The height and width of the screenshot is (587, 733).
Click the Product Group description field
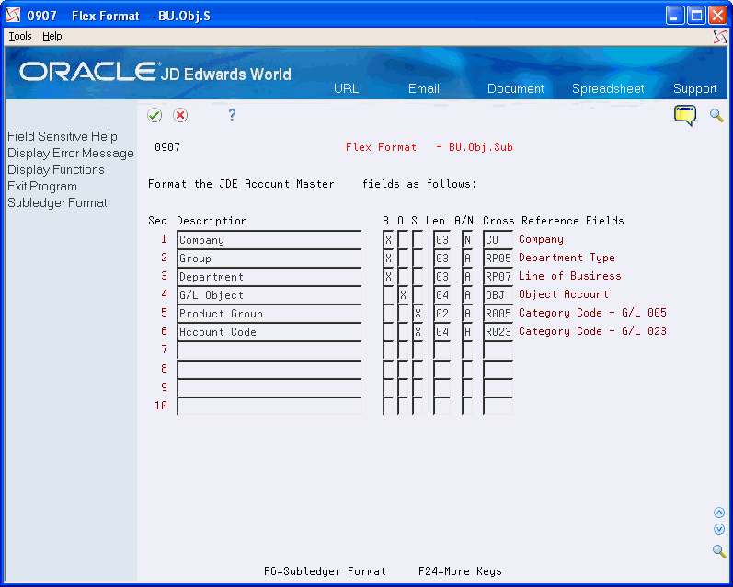(x=269, y=314)
